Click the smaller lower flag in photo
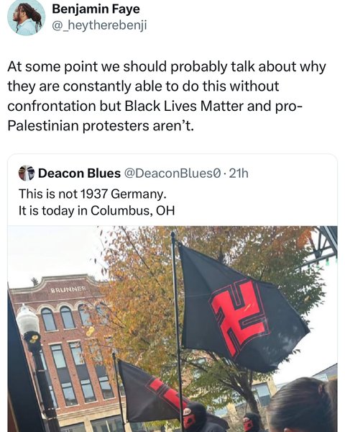 coord(150,391)
